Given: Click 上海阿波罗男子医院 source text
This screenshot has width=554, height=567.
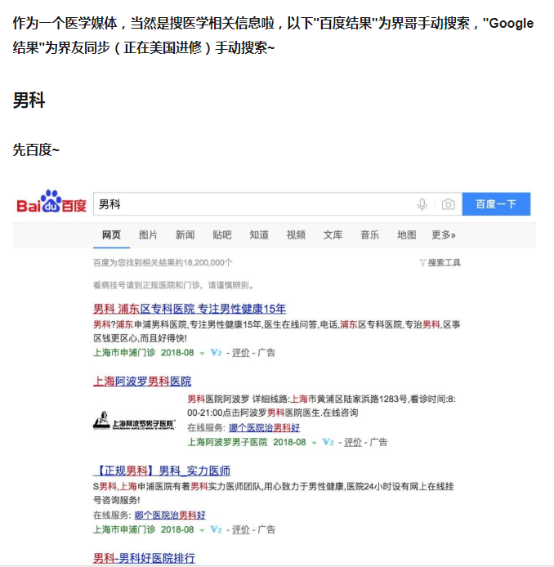Looking at the screenshot, I should click(227, 442).
